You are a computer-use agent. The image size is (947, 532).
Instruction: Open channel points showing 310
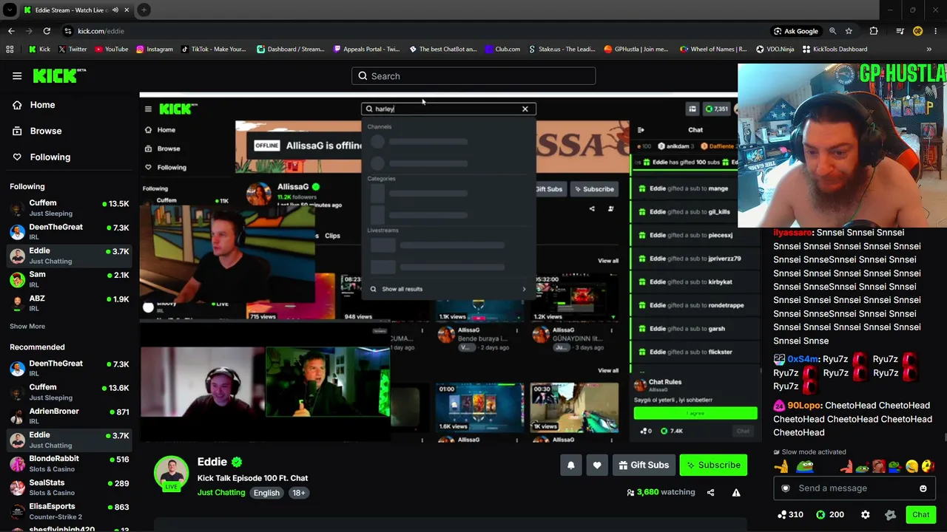pyautogui.click(x=790, y=514)
